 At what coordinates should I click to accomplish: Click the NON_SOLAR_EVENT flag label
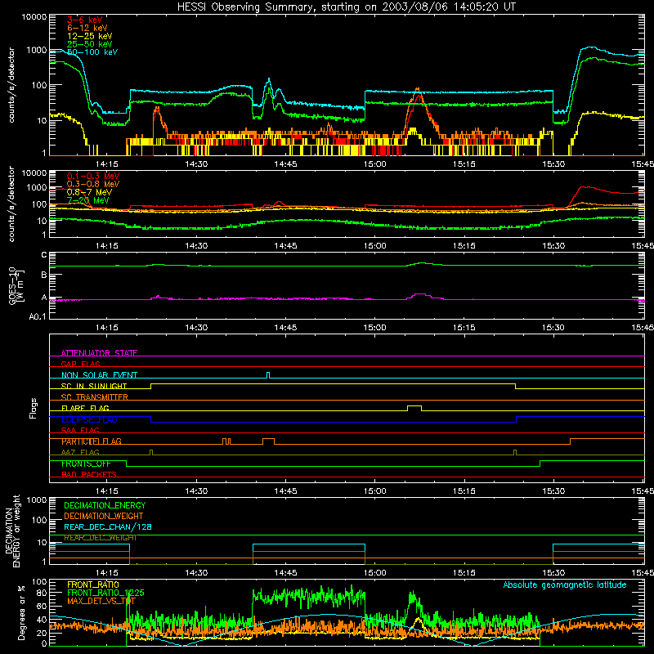[x=99, y=375]
